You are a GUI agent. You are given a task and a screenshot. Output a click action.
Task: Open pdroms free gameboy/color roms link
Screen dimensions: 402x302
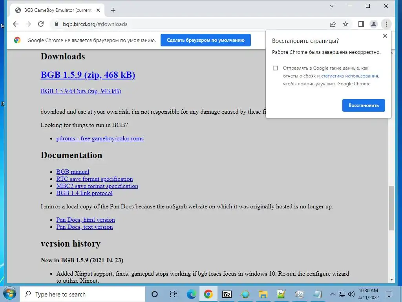point(100,138)
